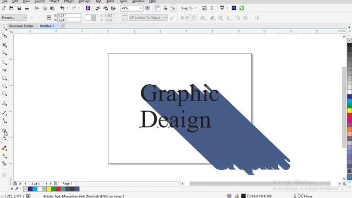Expand the welcome screen launcher dropdown arrow
352x198 pixels.
pyautogui.click(x=227, y=8)
